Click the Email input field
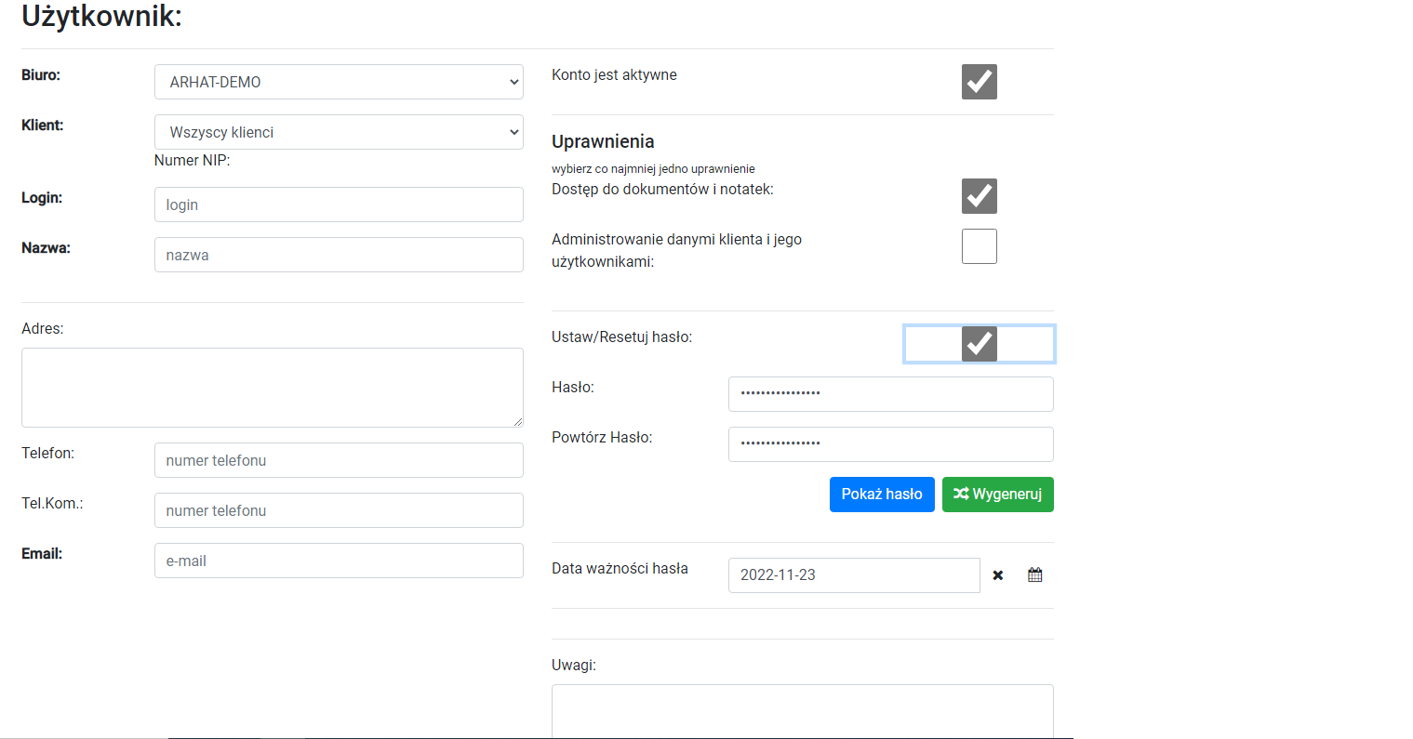This screenshot has width=1413, height=739. [x=339, y=561]
